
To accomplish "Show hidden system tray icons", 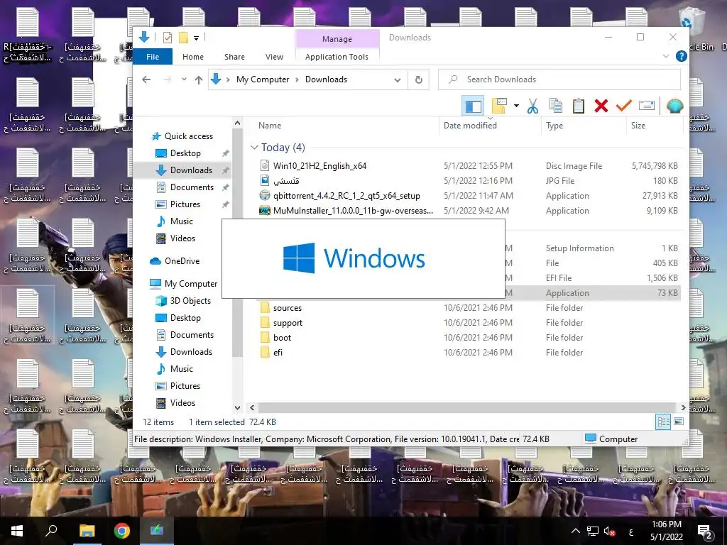I will [575, 531].
